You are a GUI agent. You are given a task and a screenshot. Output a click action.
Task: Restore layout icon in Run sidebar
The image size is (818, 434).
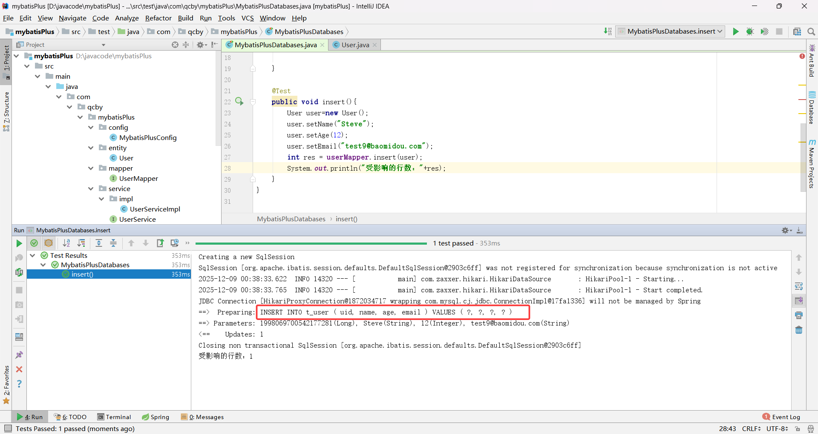pyautogui.click(x=19, y=337)
